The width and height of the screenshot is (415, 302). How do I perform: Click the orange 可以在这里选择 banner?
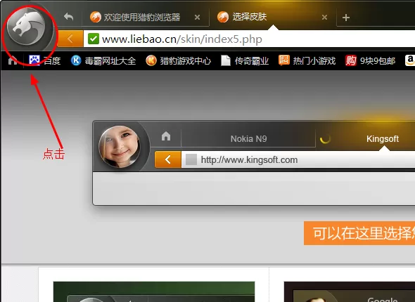coord(359,233)
